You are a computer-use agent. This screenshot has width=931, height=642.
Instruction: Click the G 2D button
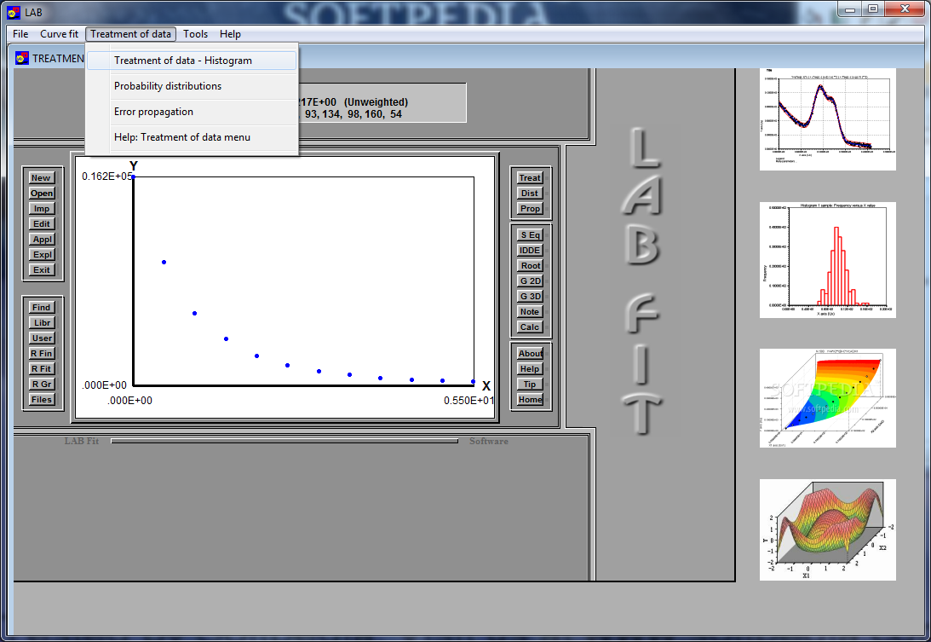(530, 281)
